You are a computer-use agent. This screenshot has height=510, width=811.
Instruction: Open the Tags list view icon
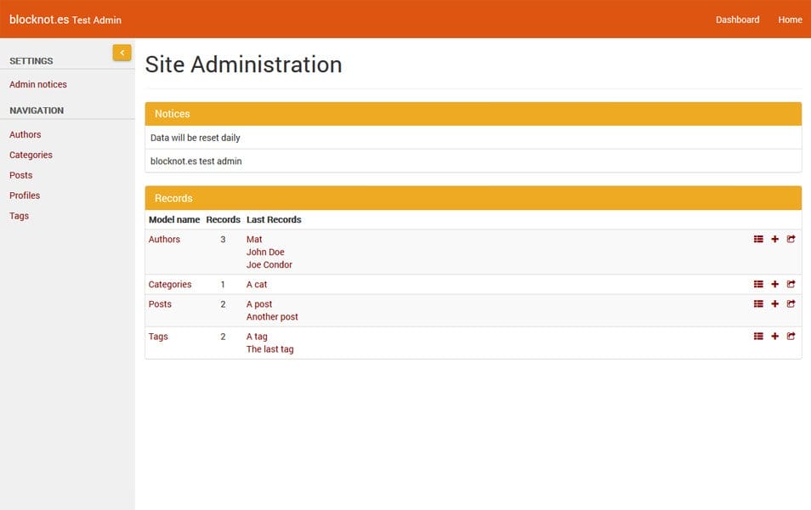[x=758, y=336]
